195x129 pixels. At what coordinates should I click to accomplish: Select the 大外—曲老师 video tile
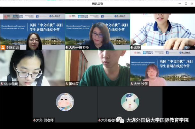coord(97,32)
